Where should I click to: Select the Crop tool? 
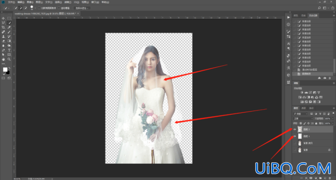click(x=3, y=27)
